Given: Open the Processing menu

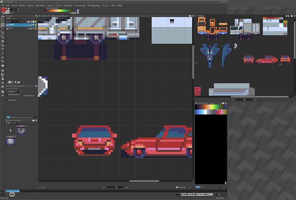Looking at the screenshot, I should click(79, 6).
